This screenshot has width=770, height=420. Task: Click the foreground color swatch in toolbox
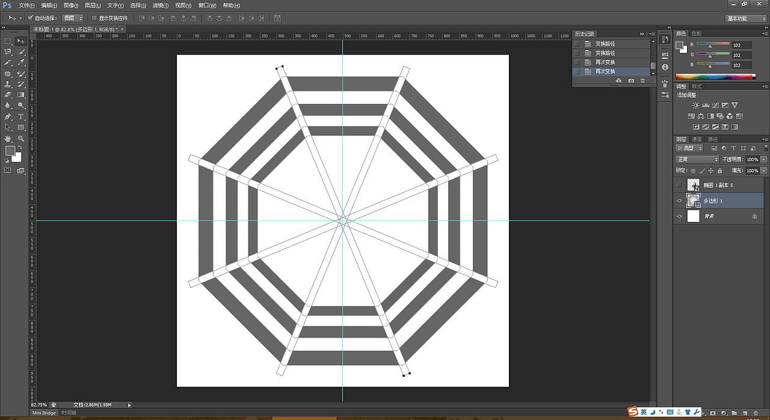tap(10, 150)
